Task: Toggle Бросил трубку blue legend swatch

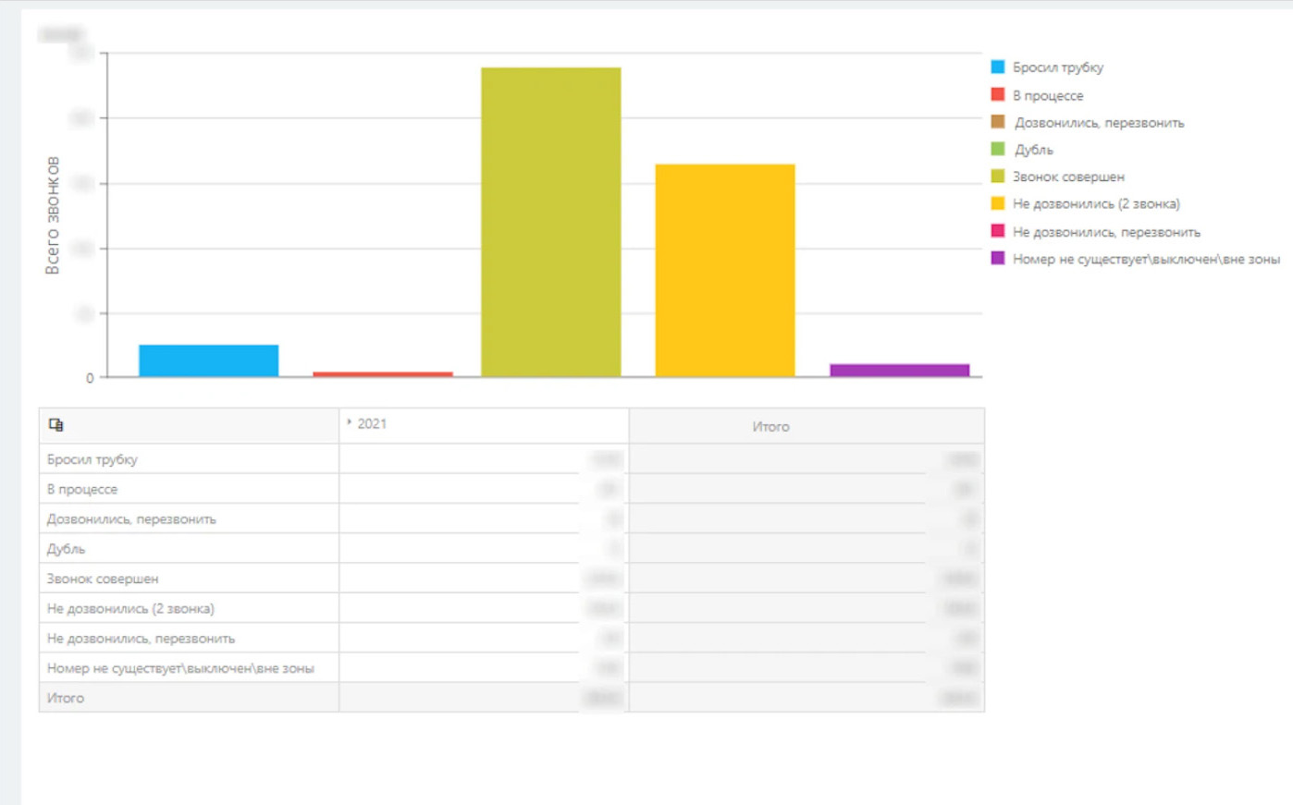Action: (997, 67)
